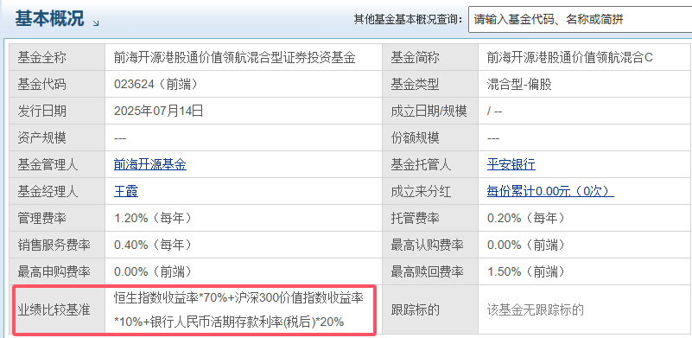This screenshot has height=338, width=692.
Task: Click the 基金类型 label cell
Action: coord(430,85)
